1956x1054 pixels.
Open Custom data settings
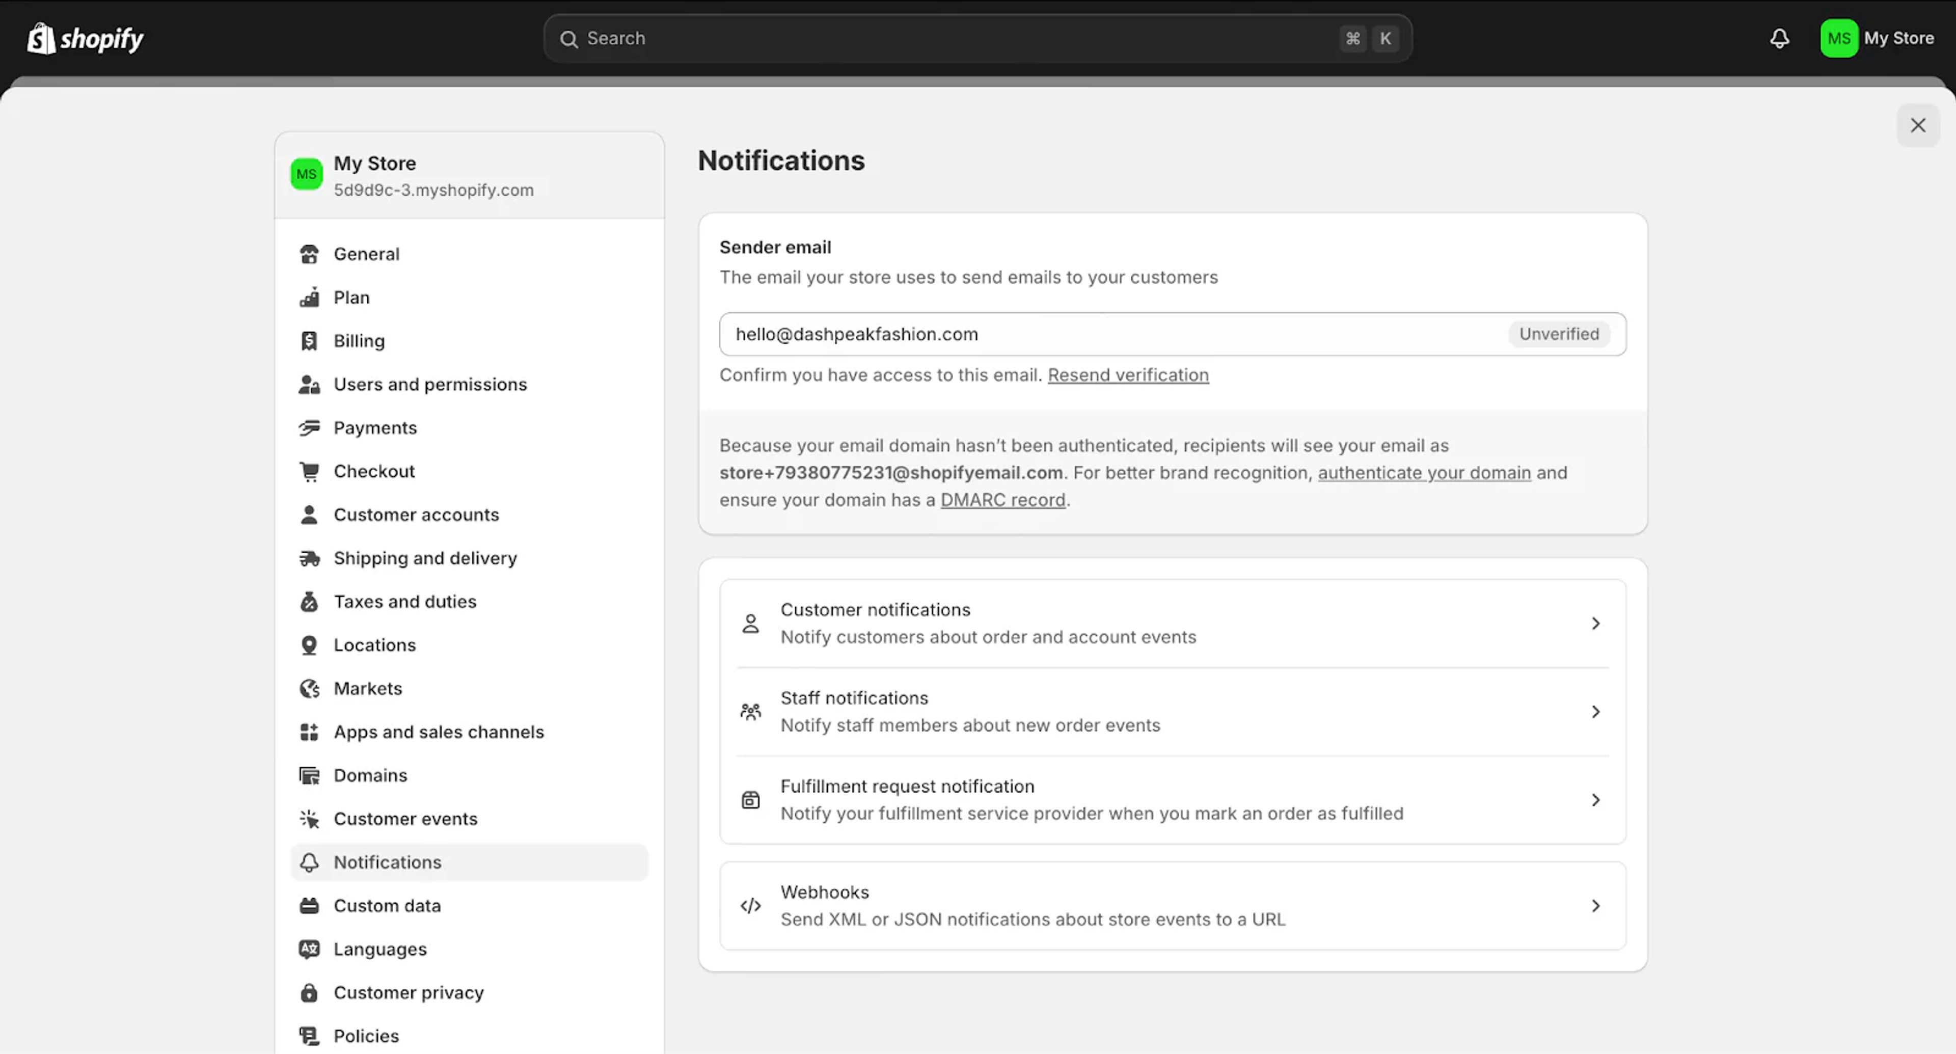[x=469, y=906]
